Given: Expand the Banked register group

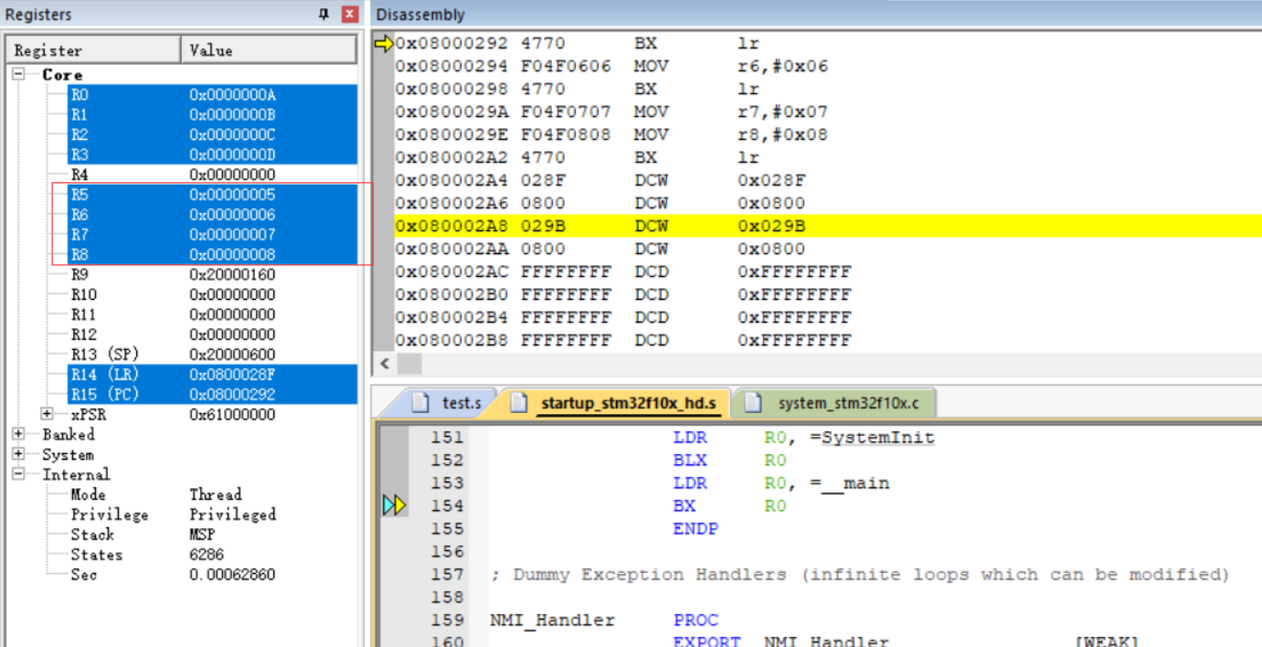Looking at the screenshot, I should 18,434.
